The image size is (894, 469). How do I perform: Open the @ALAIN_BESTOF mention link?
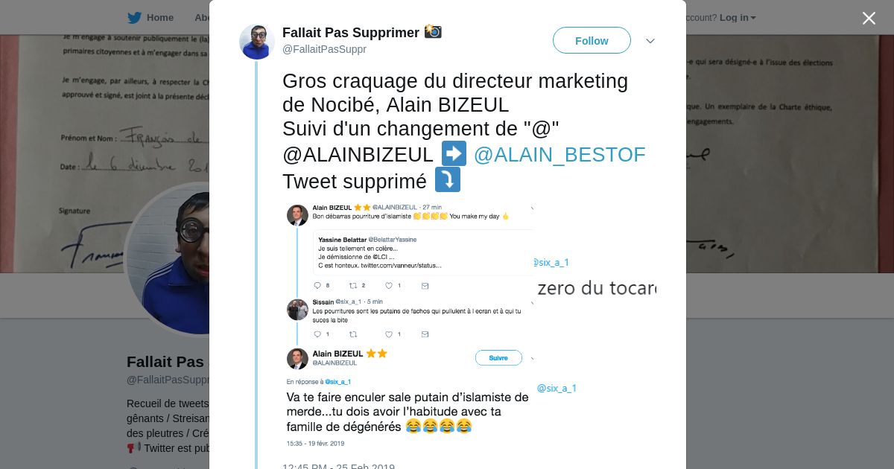pyautogui.click(x=559, y=155)
